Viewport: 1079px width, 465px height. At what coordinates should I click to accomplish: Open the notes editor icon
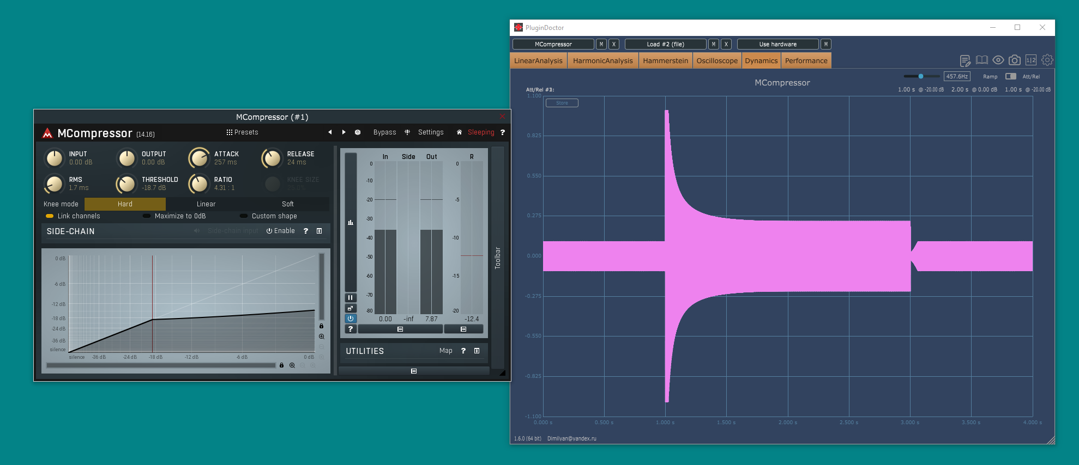(x=965, y=60)
